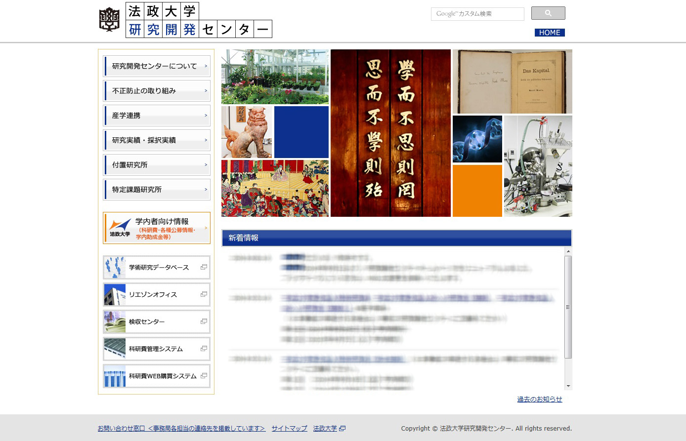The width and height of the screenshot is (686, 441).
Task: Go to the HOME page
Action: tap(550, 33)
